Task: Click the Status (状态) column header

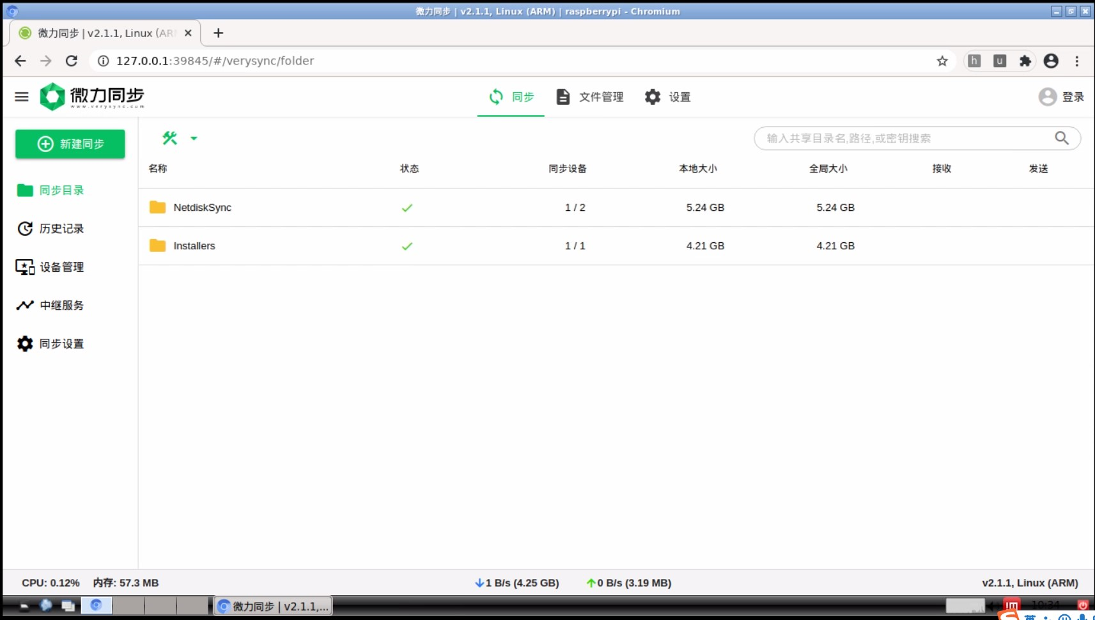Action: coord(410,168)
